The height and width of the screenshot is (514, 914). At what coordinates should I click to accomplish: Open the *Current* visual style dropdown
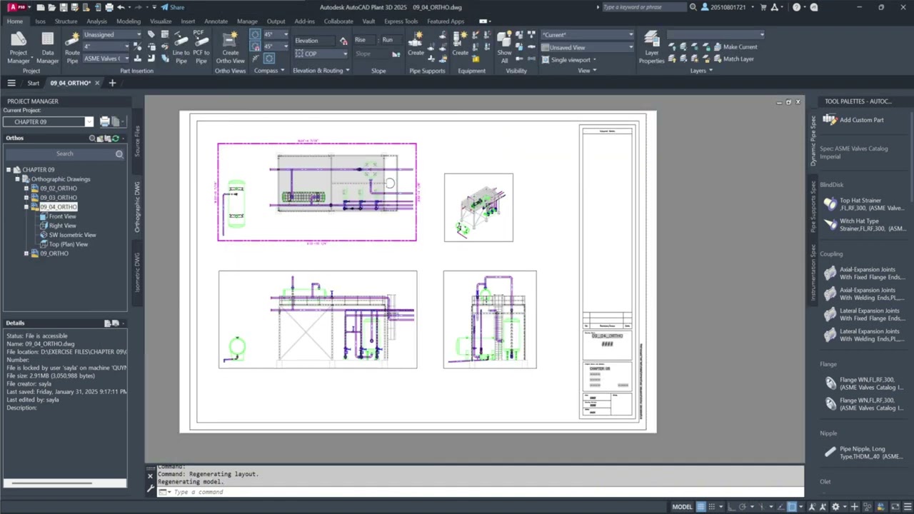tap(587, 34)
